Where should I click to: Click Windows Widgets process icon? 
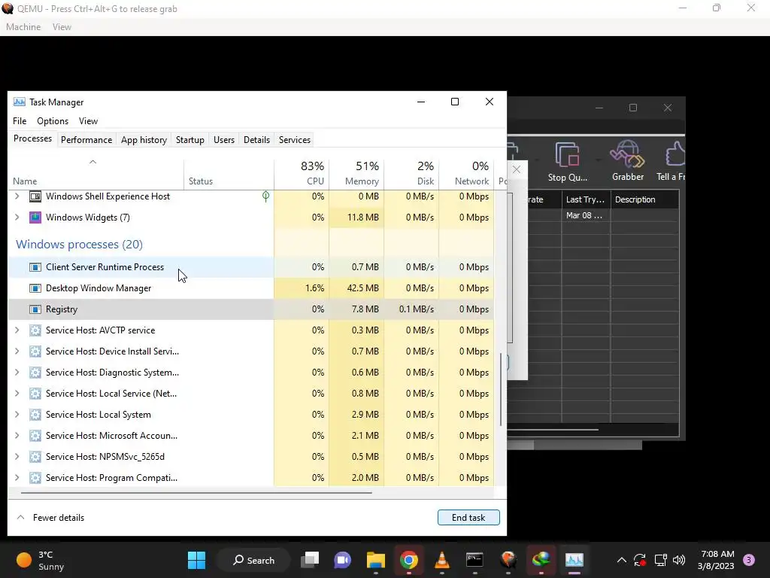[x=35, y=218]
